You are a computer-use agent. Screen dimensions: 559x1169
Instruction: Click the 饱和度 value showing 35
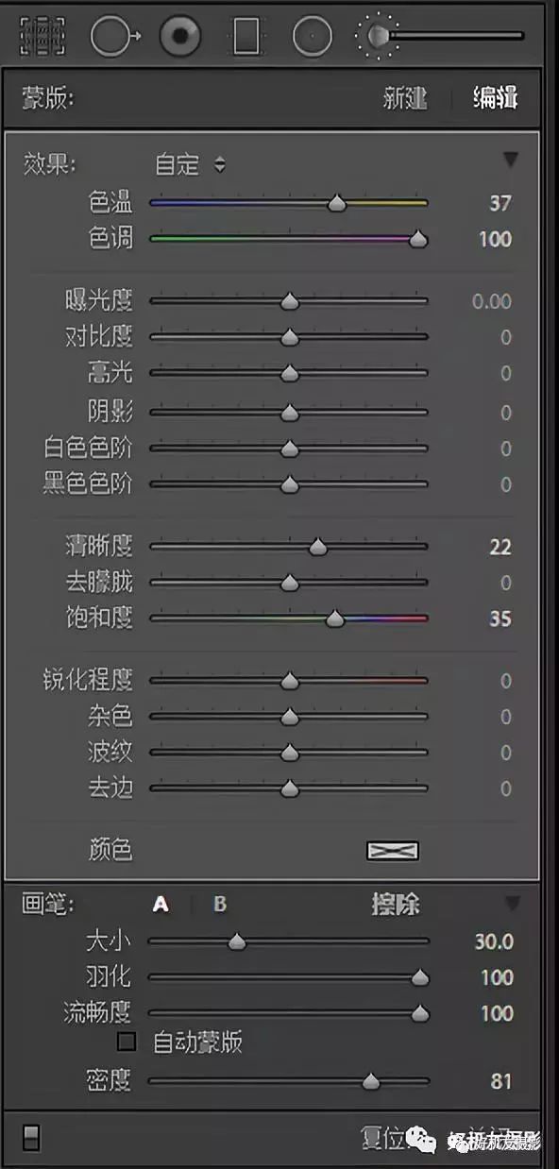(500, 618)
